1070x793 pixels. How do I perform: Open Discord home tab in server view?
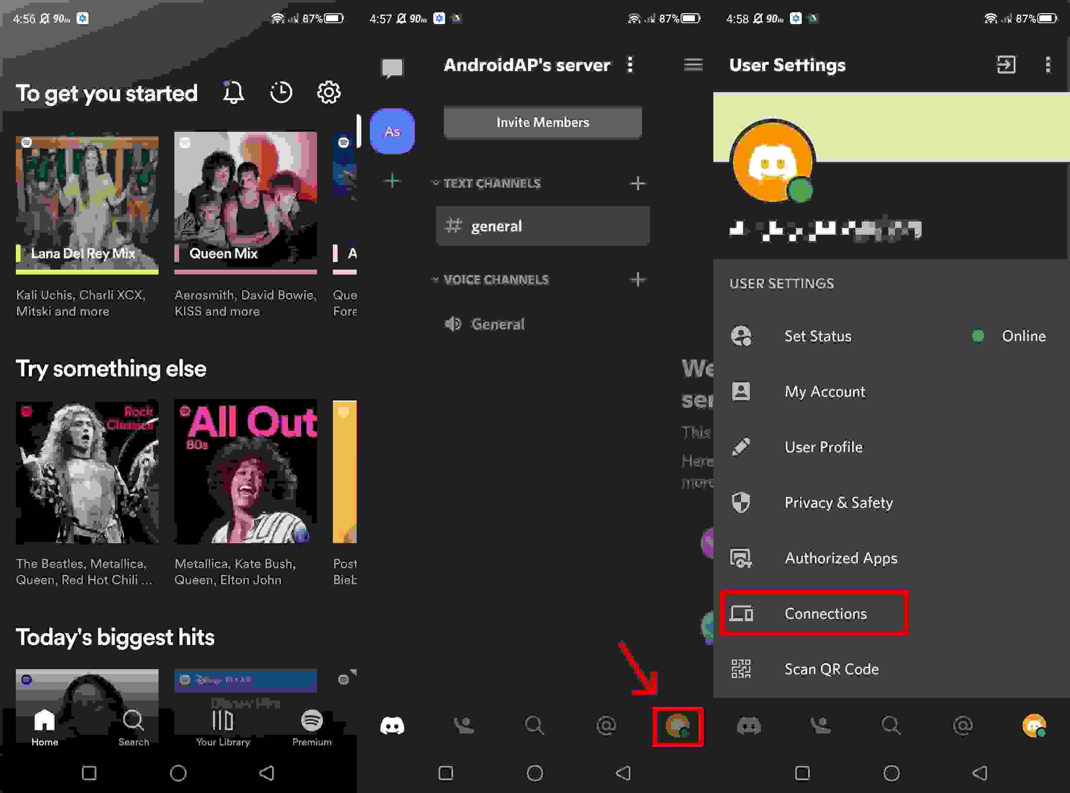pos(392,726)
